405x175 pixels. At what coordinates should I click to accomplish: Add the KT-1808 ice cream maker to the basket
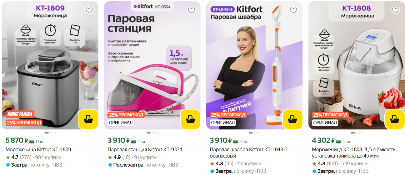[395, 119]
